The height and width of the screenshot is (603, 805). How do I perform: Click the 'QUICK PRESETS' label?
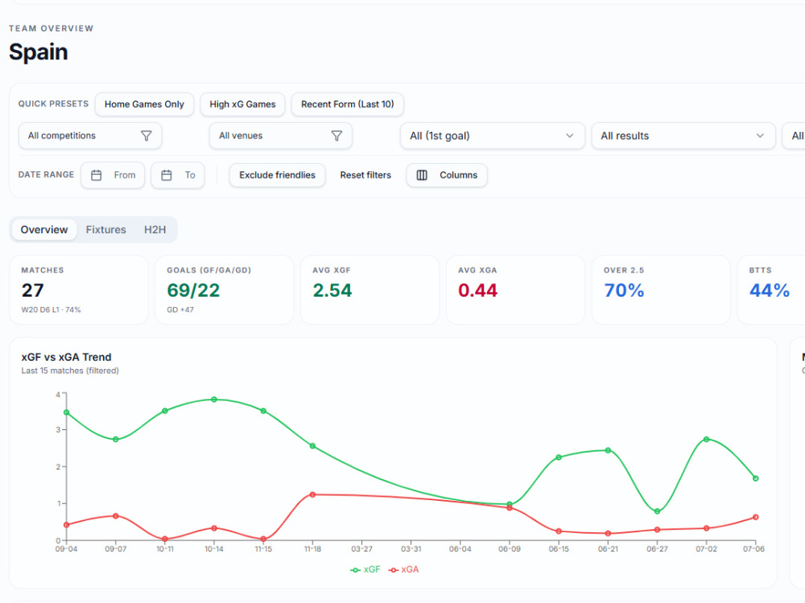point(53,104)
